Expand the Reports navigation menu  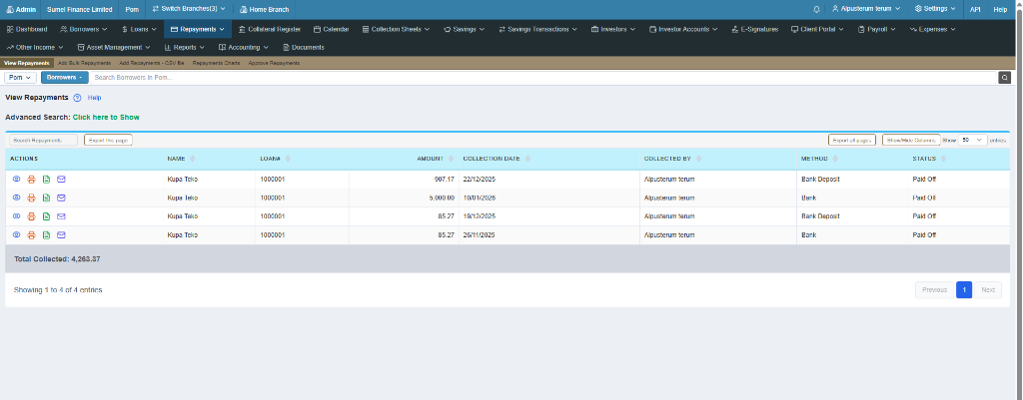pos(185,48)
